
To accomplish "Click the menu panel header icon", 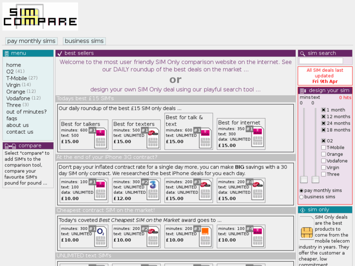I will tap(7, 53).
